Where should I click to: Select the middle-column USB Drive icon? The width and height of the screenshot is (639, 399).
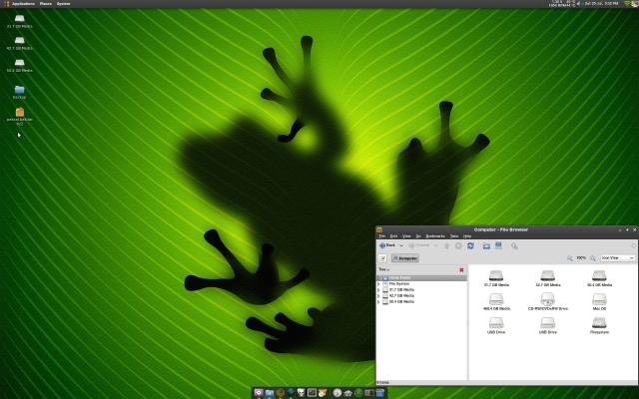coord(548,325)
